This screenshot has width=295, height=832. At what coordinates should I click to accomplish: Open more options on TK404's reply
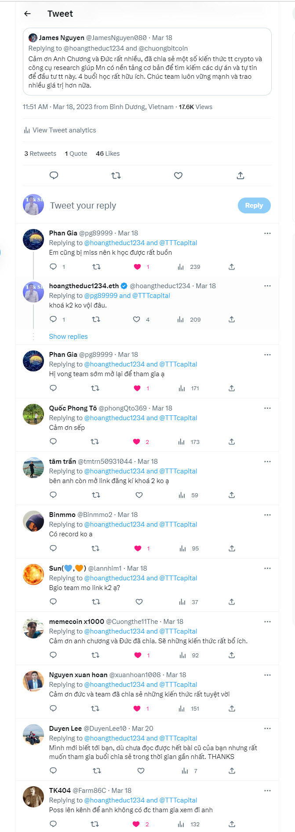coord(267,791)
